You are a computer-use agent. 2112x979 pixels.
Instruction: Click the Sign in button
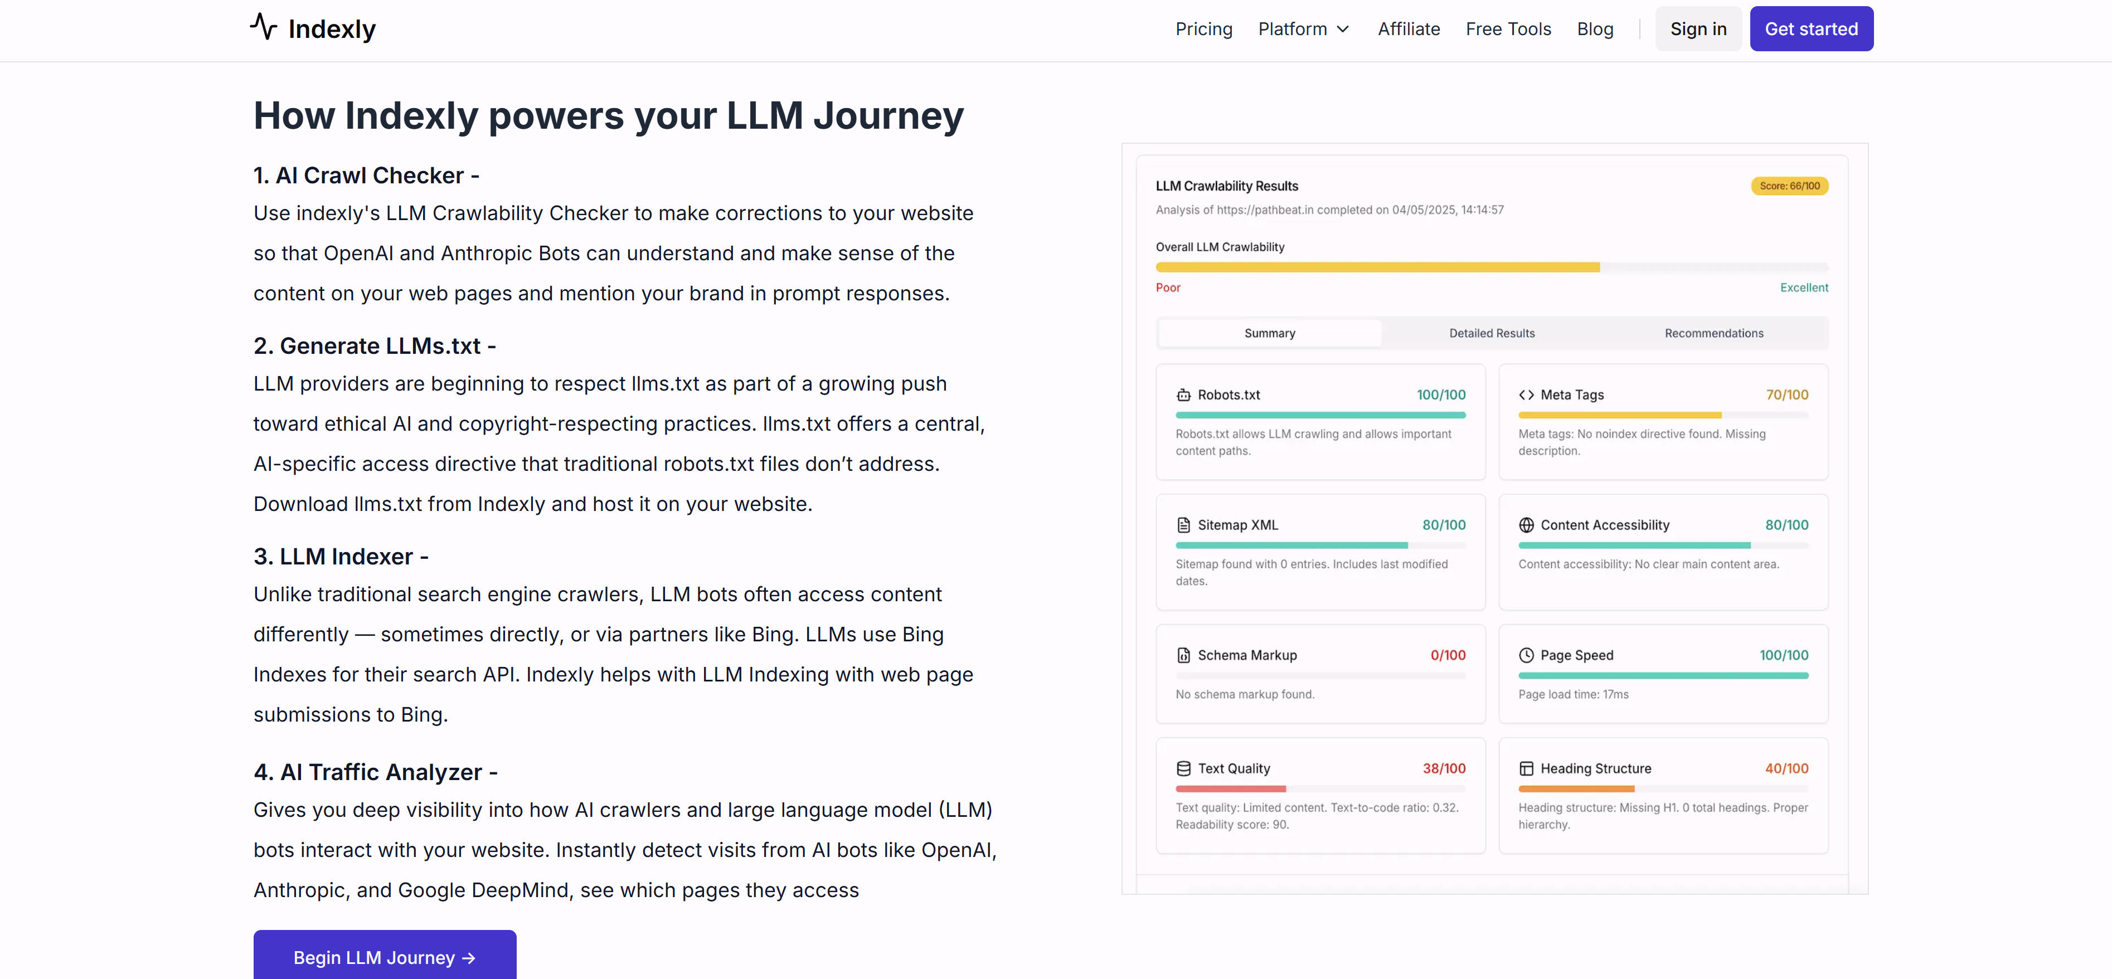pyautogui.click(x=1698, y=28)
